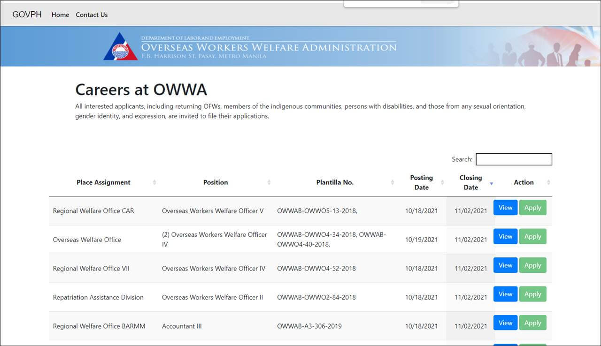
Task: Apply for Repatriation Assistance Division position
Action: (x=532, y=294)
